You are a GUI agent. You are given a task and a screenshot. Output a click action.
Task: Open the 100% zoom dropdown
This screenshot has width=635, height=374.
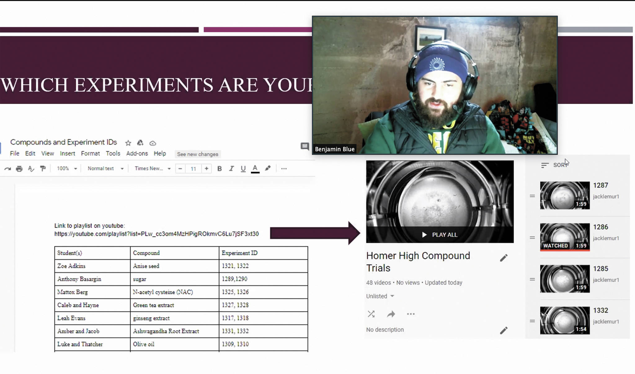67,168
